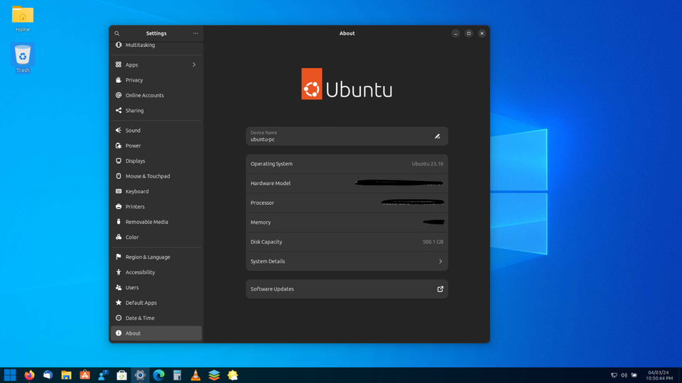Click the Power settings icon
This screenshot has width=682, height=383.
point(119,145)
